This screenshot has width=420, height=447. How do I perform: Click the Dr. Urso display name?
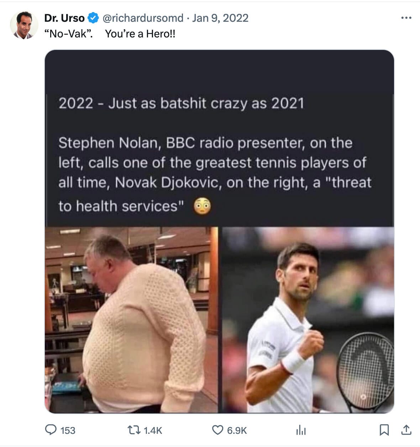64,18
